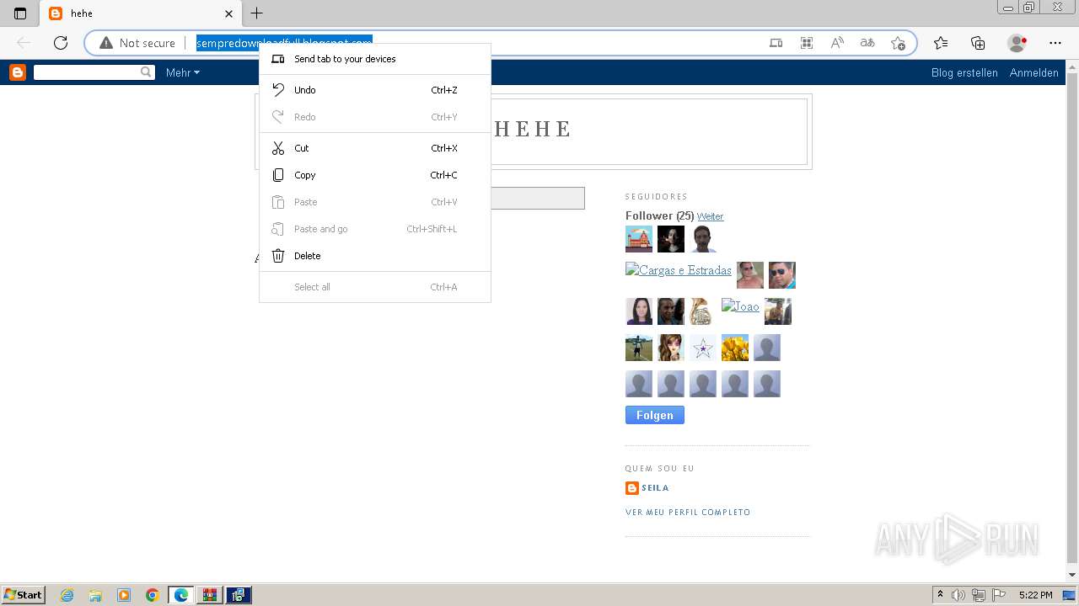Screen dimensions: 1079x606
Task: Choose Send tab to your devices
Action: pyautogui.click(x=375, y=59)
